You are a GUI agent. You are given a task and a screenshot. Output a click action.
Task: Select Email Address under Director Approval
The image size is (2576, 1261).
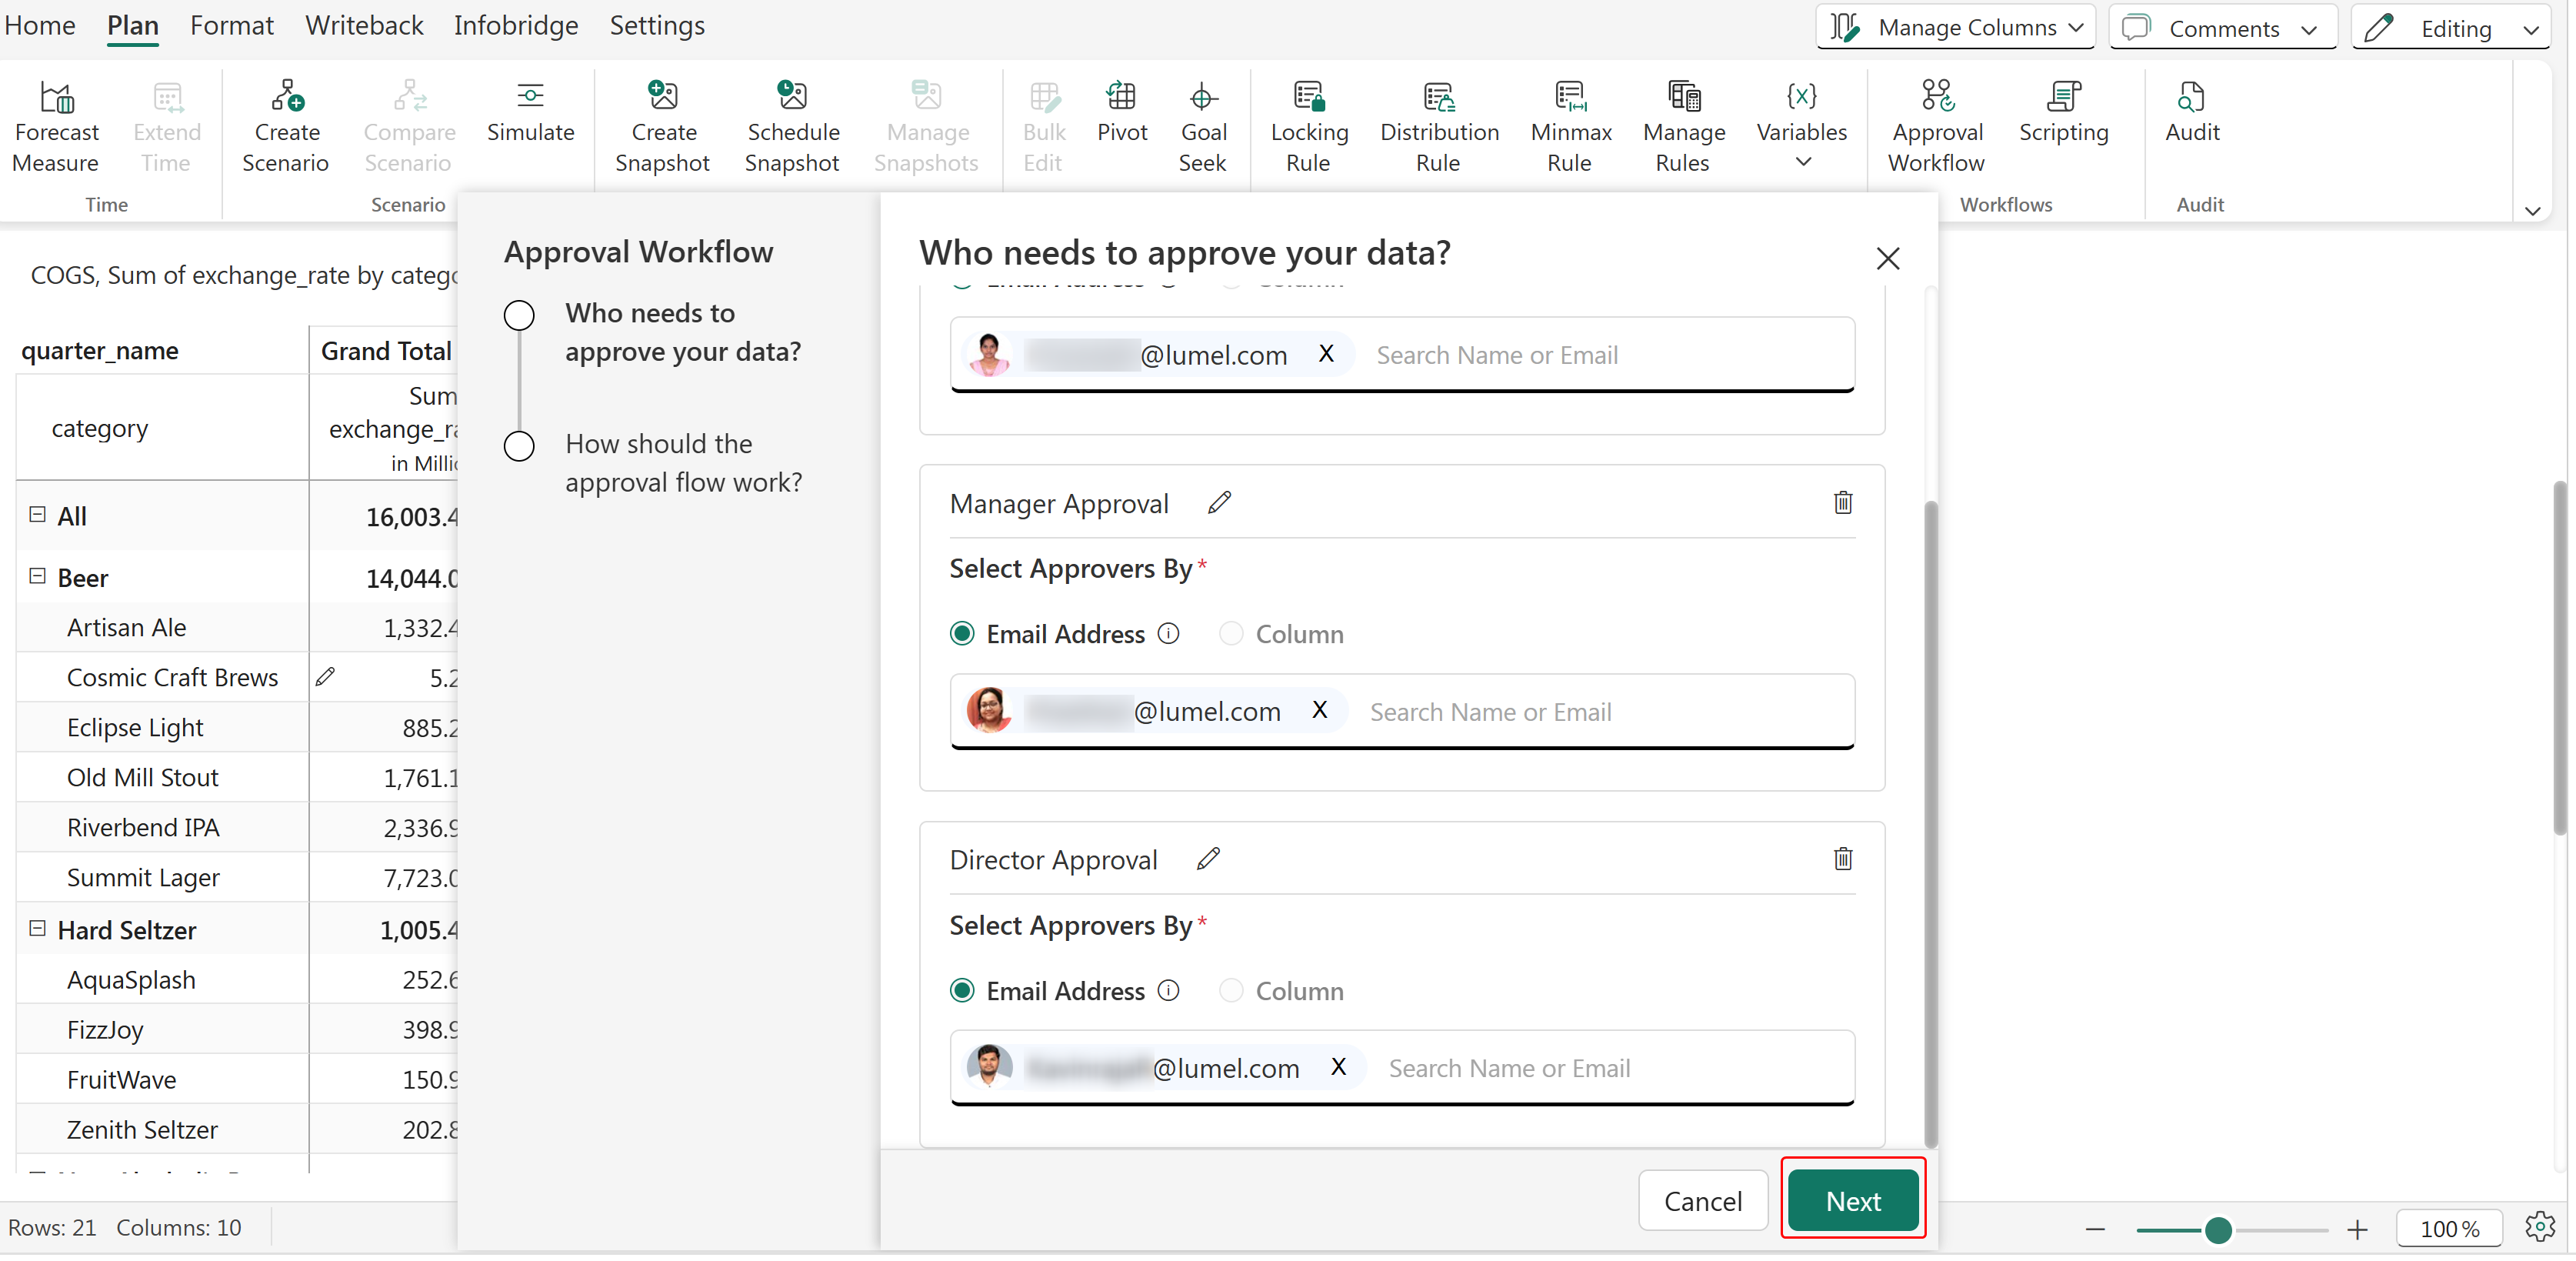962,991
